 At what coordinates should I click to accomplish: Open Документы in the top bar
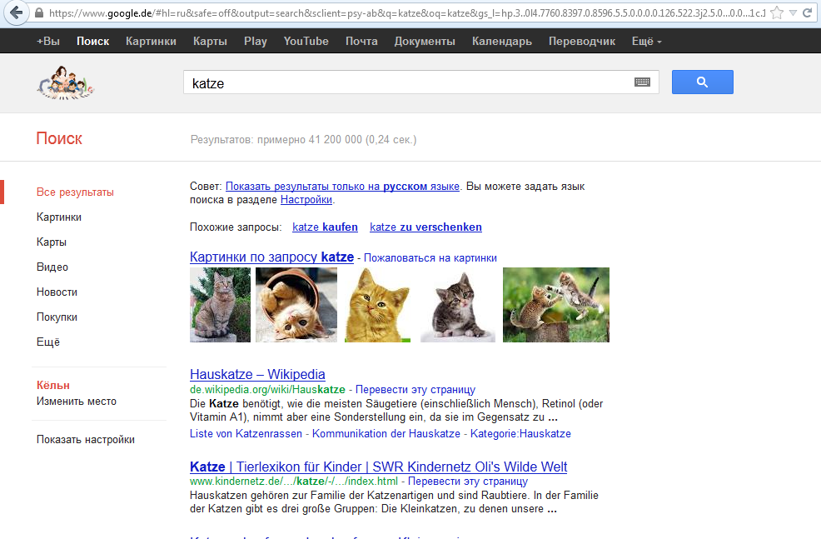tap(425, 42)
